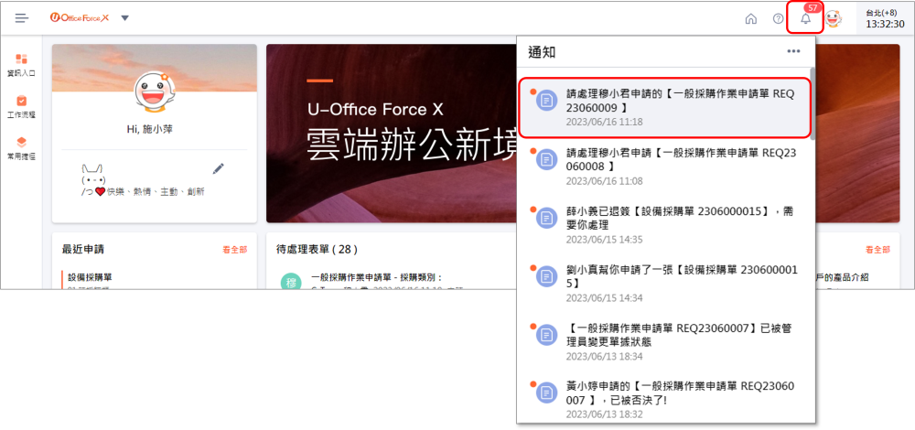Open 一般採購作業申請單 pending form item
This screenshot has width=915, height=430.
[x=378, y=278]
